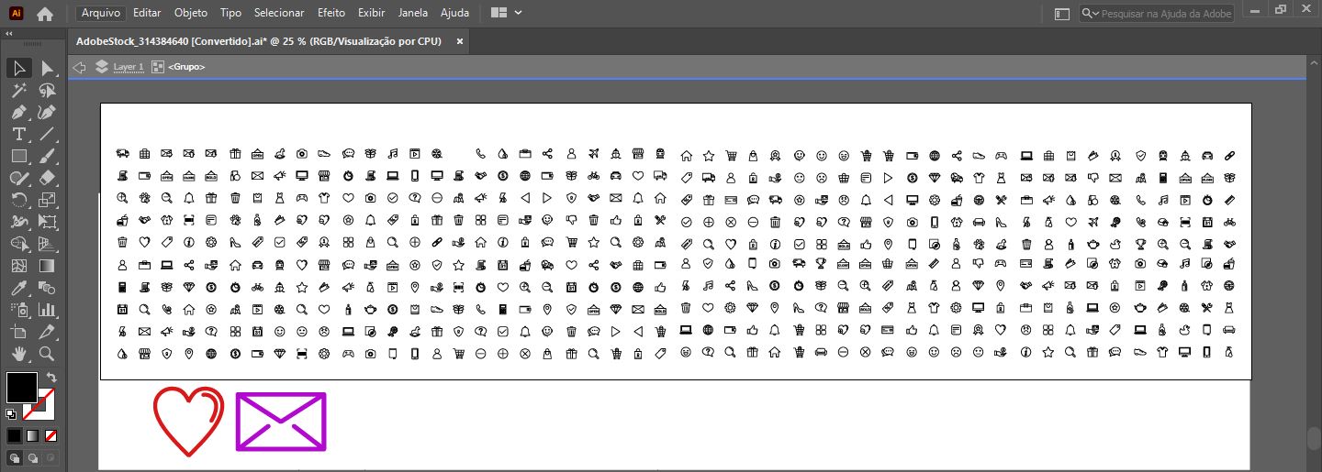Viewport: 1322px width, 472px height.
Task: Open the Editar menu
Action: click(x=147, y=13)
